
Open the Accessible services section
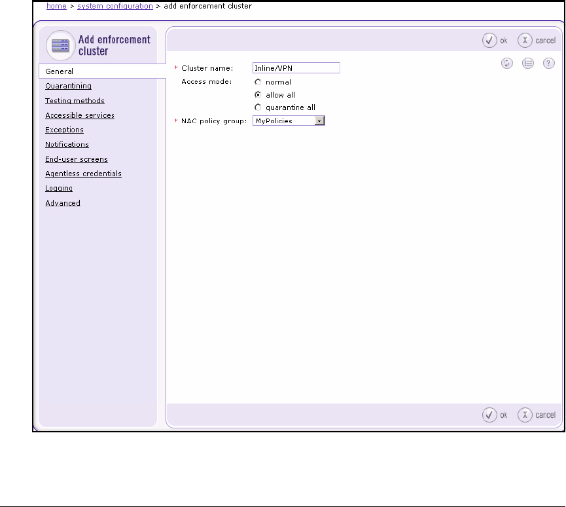coord(80,115)
